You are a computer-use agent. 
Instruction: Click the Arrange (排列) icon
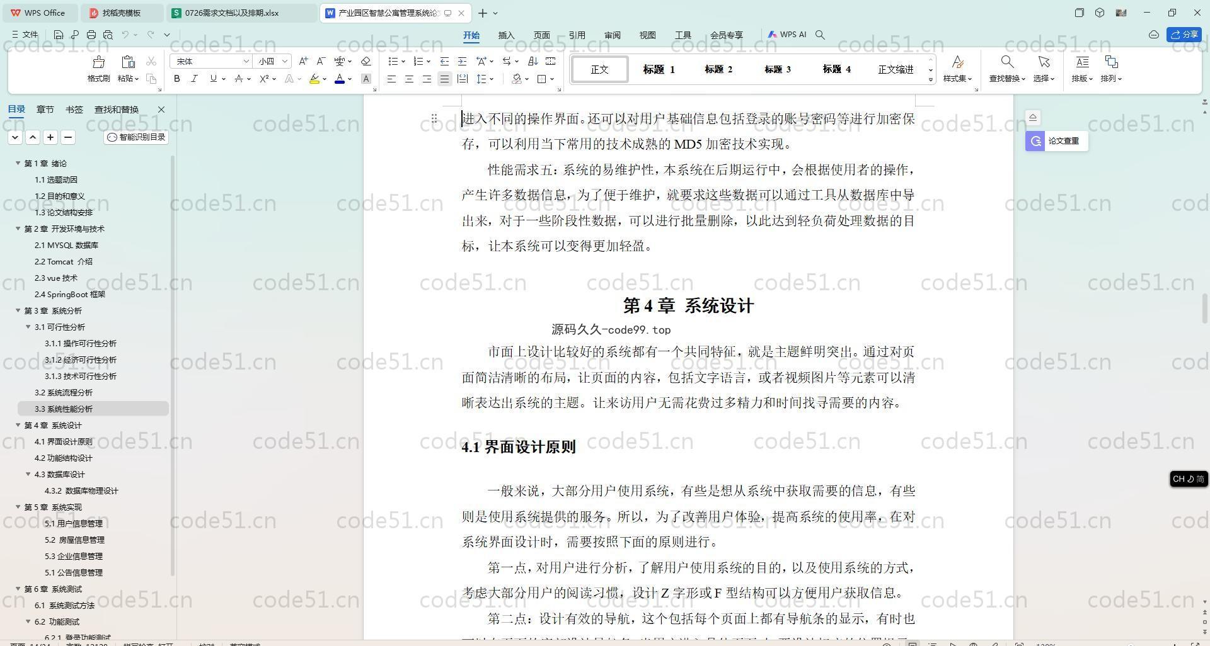click(1111, 62)
